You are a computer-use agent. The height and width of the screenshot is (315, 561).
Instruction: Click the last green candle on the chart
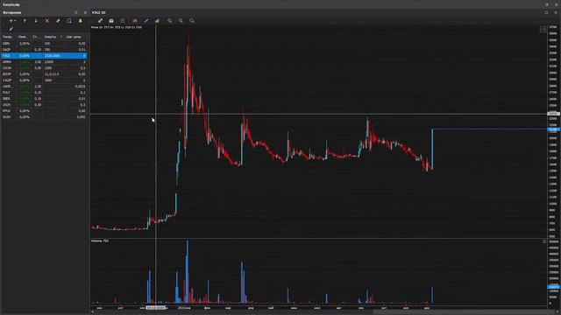432,149
